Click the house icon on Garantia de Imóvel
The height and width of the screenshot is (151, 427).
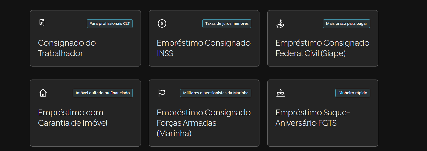[x=43, y=93]
